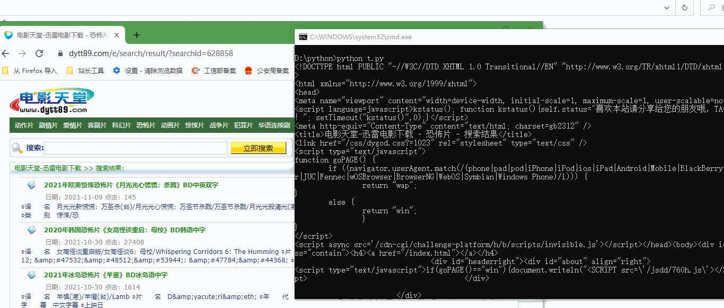Viewport: 724px width, 308px height.
Task: Go to the 动画片 category
Action: (x=171, y=125)
